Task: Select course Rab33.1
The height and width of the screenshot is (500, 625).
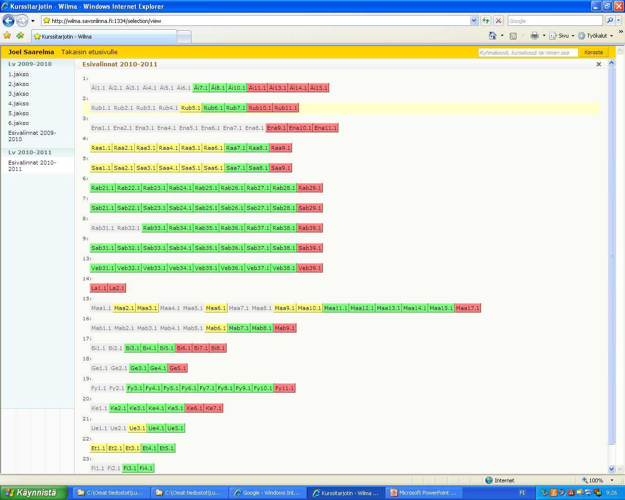Action: click(155, 228)
